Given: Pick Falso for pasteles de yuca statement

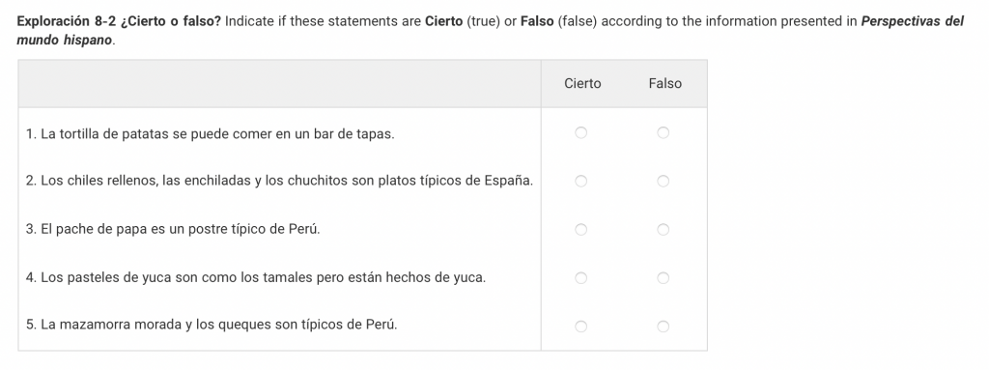Looking at the screenshot, I should point(663,278).
